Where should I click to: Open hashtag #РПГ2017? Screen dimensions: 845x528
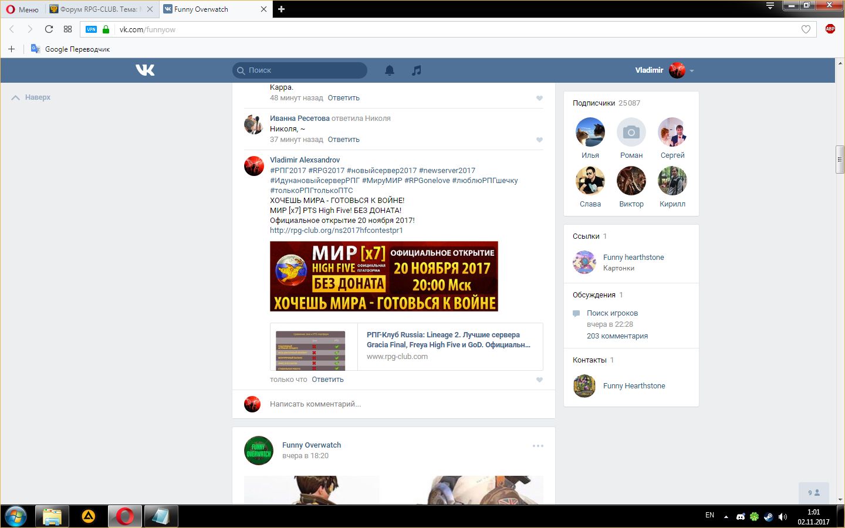(x=288, y=171)
